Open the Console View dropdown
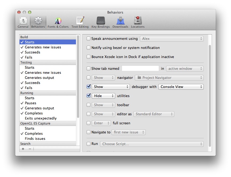Image resolution: width=231 pixels, height=177 pixels. click(181, 87)
